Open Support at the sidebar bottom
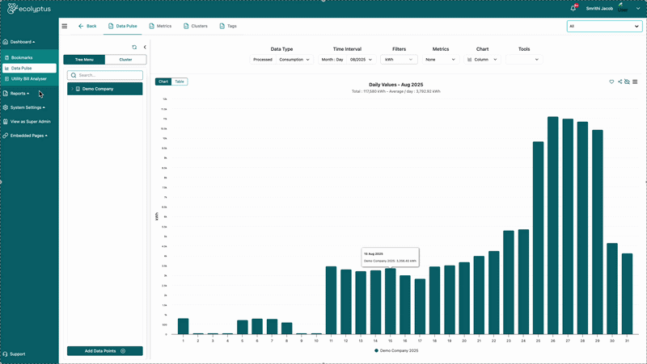Viewport: 647px width, 364px height. (14, 354)
